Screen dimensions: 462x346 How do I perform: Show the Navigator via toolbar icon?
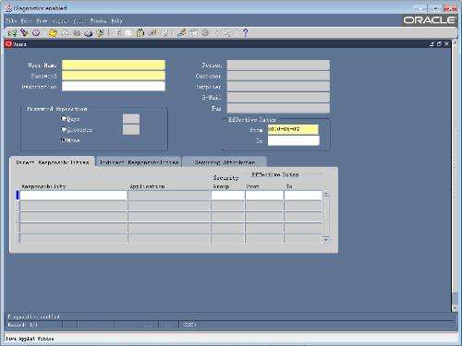point(36,32)
